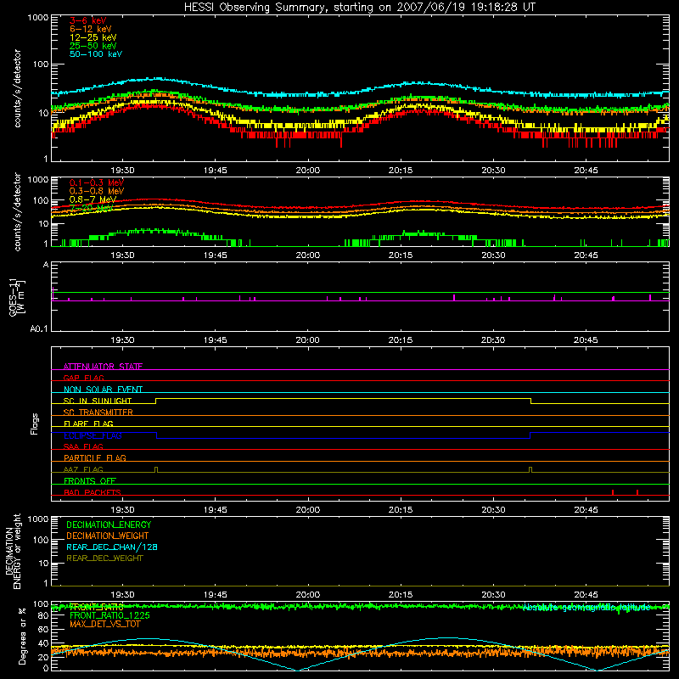Click the Absolute geomagnetic latitude label
679x679 pixels.
587,608
